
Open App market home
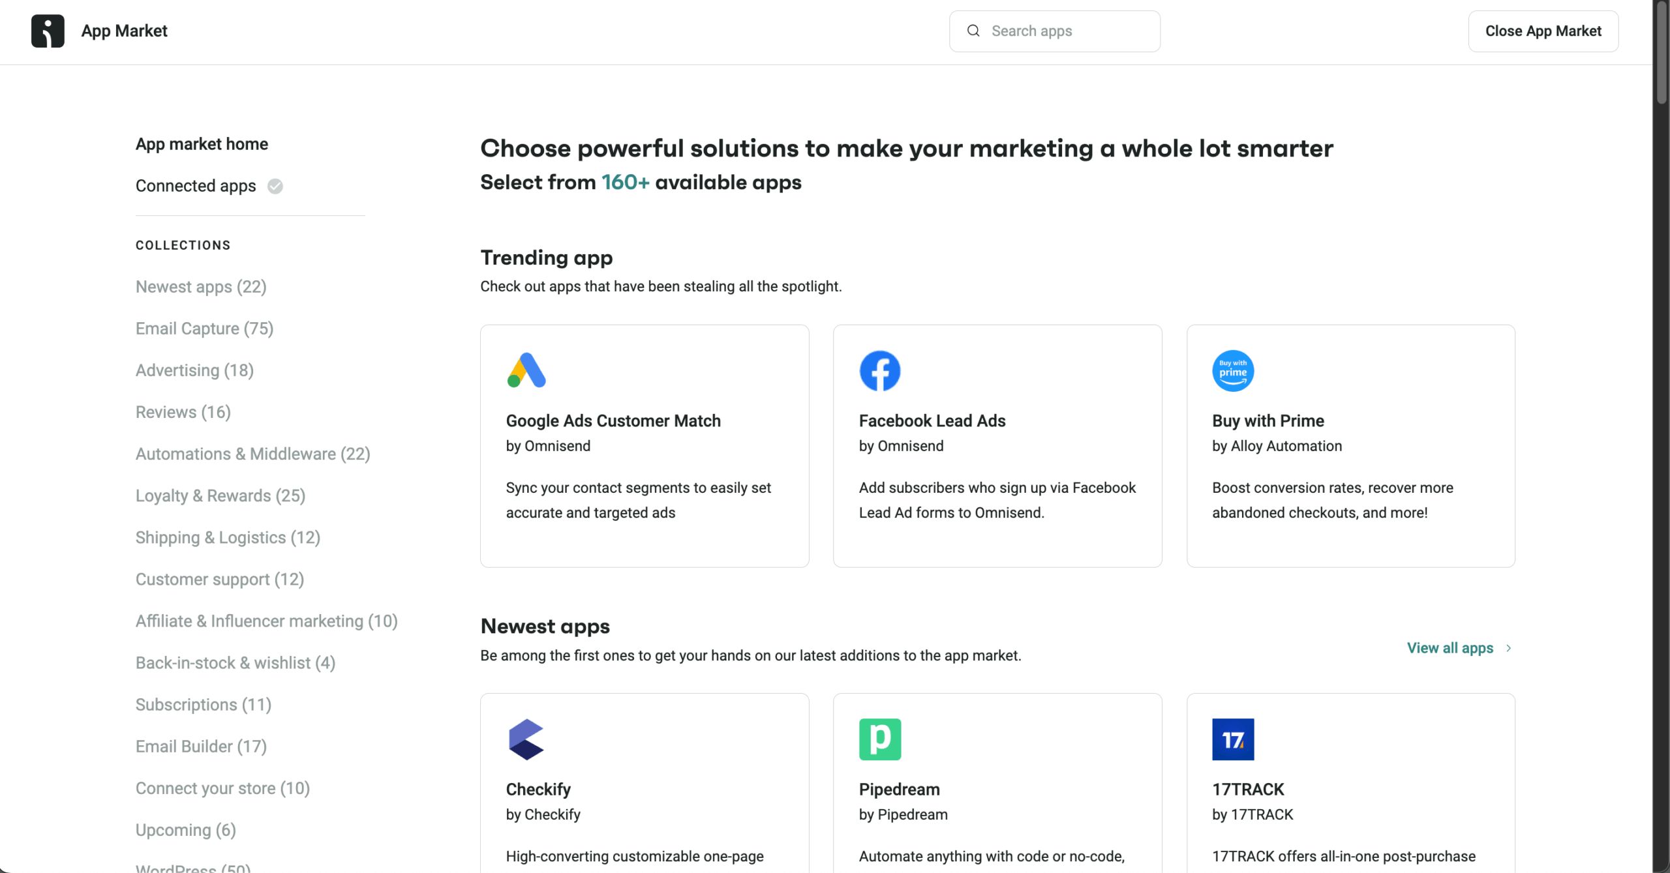[202, 144]
